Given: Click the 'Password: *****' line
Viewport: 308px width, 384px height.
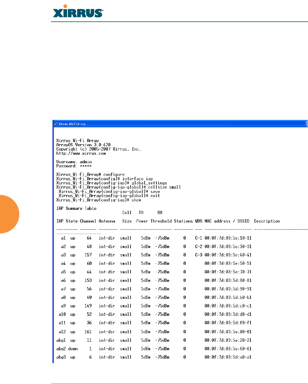Looking at the screenshot, I should tap(74, 166).
